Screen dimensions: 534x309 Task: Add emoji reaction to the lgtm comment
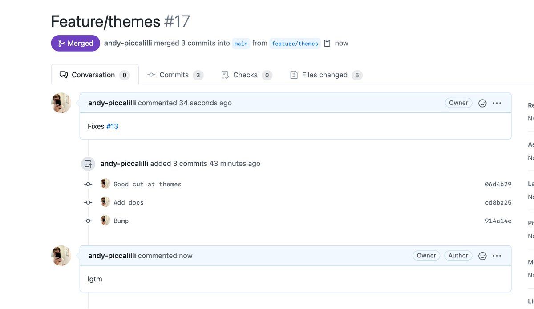click(482, 256)
